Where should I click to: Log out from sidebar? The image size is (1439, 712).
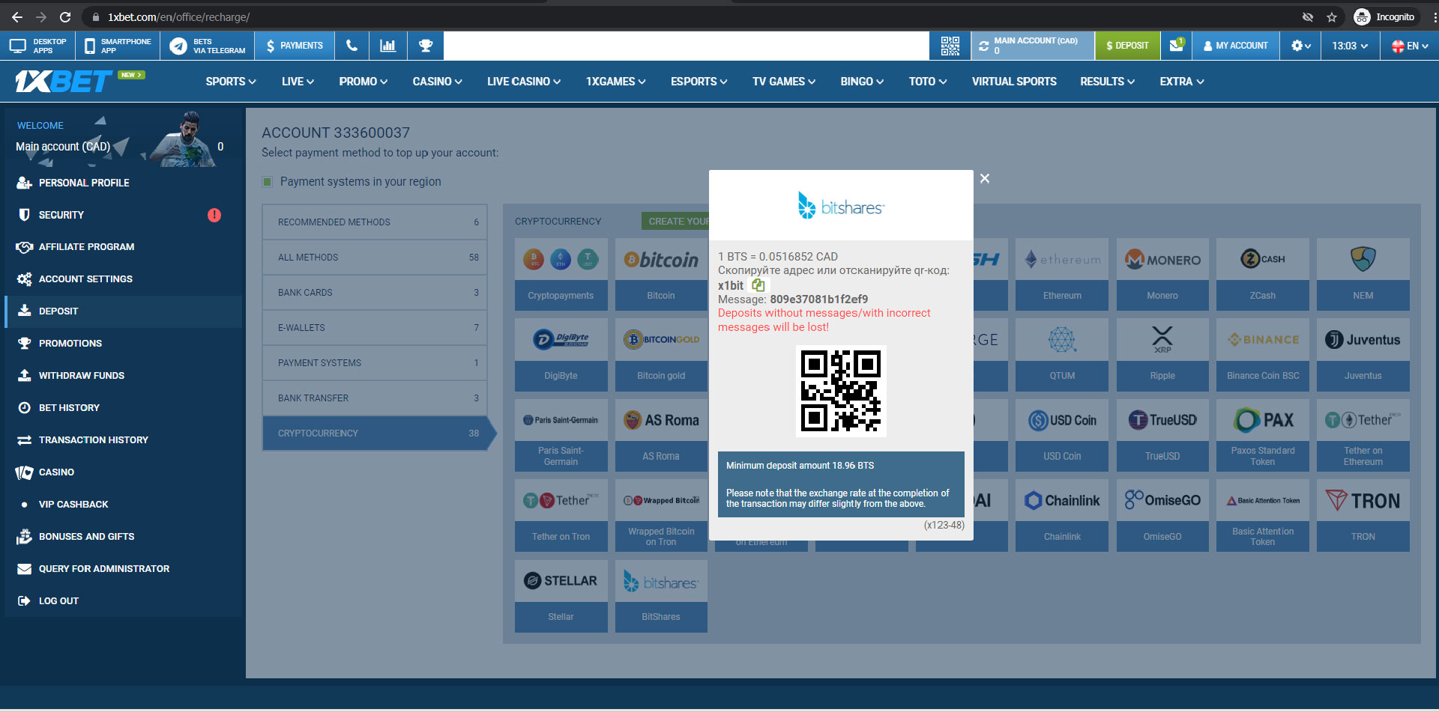point(123,601)
